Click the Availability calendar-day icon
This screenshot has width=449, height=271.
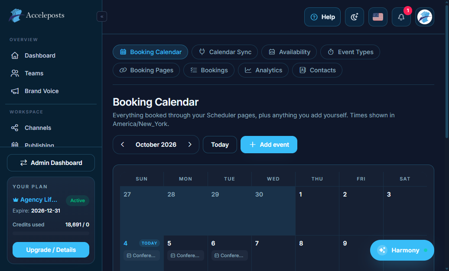coord(272,52)
